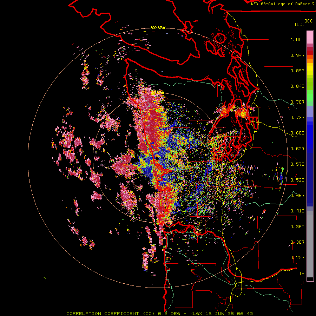Viewport: 316px width, 316px height.
Task: Pick the light pink segment of color bar
Action: click(x=310, y=38)
